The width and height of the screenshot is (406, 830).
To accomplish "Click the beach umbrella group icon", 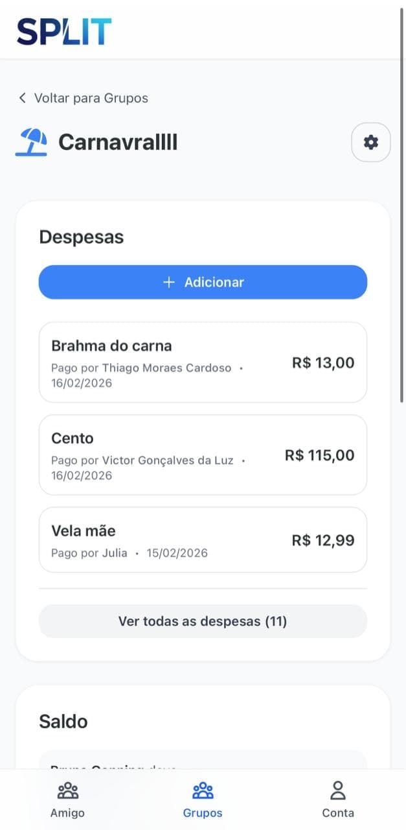I will tap(32, 142).
